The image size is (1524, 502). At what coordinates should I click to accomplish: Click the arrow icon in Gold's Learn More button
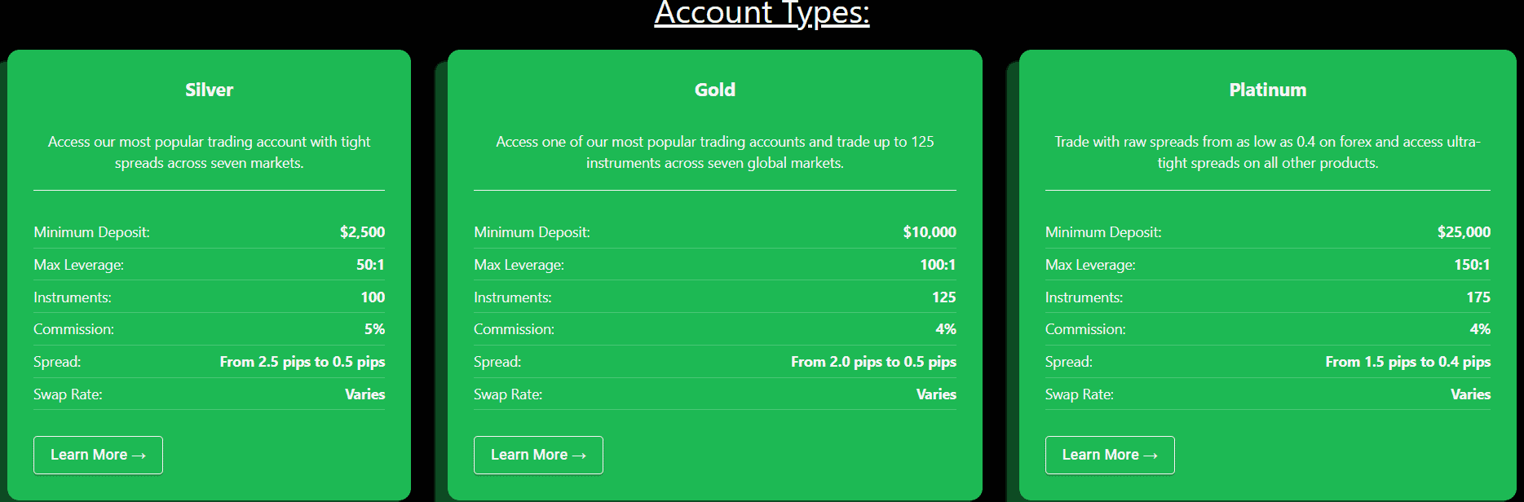tap(581, 455)
